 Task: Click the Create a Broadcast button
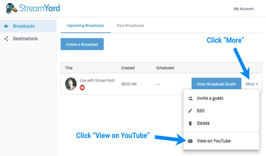[82, 44]
